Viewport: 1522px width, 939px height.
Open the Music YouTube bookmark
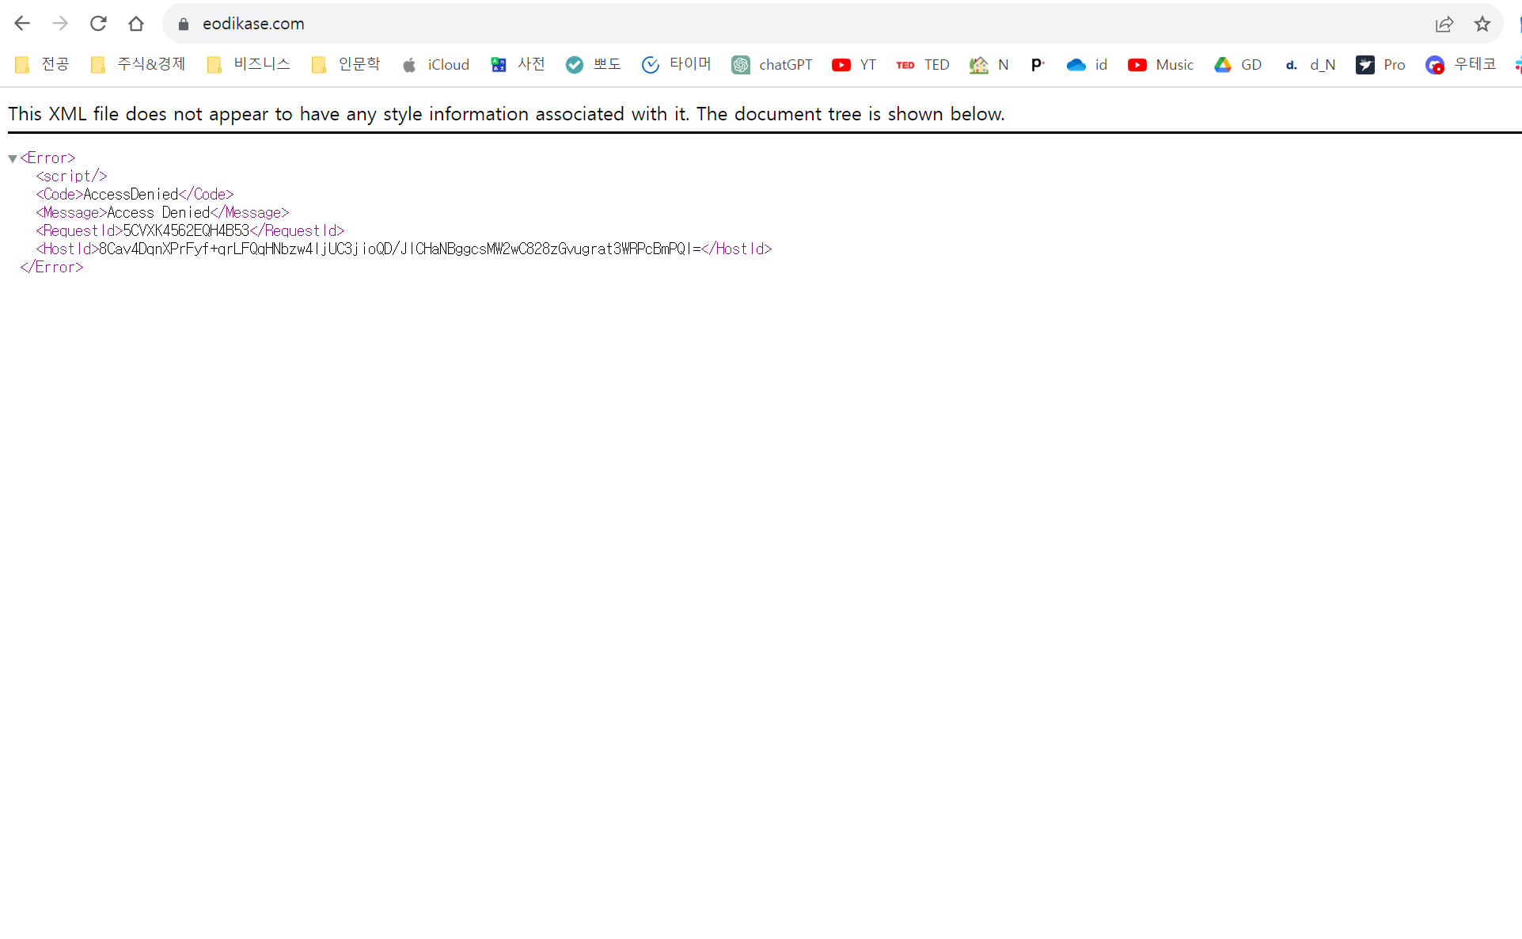1161,64
